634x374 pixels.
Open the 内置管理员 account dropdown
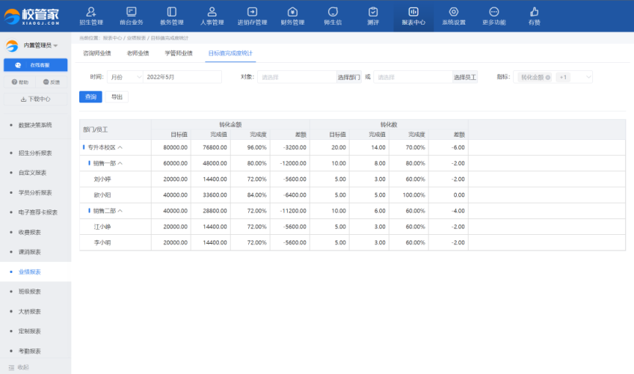[41, 46]
